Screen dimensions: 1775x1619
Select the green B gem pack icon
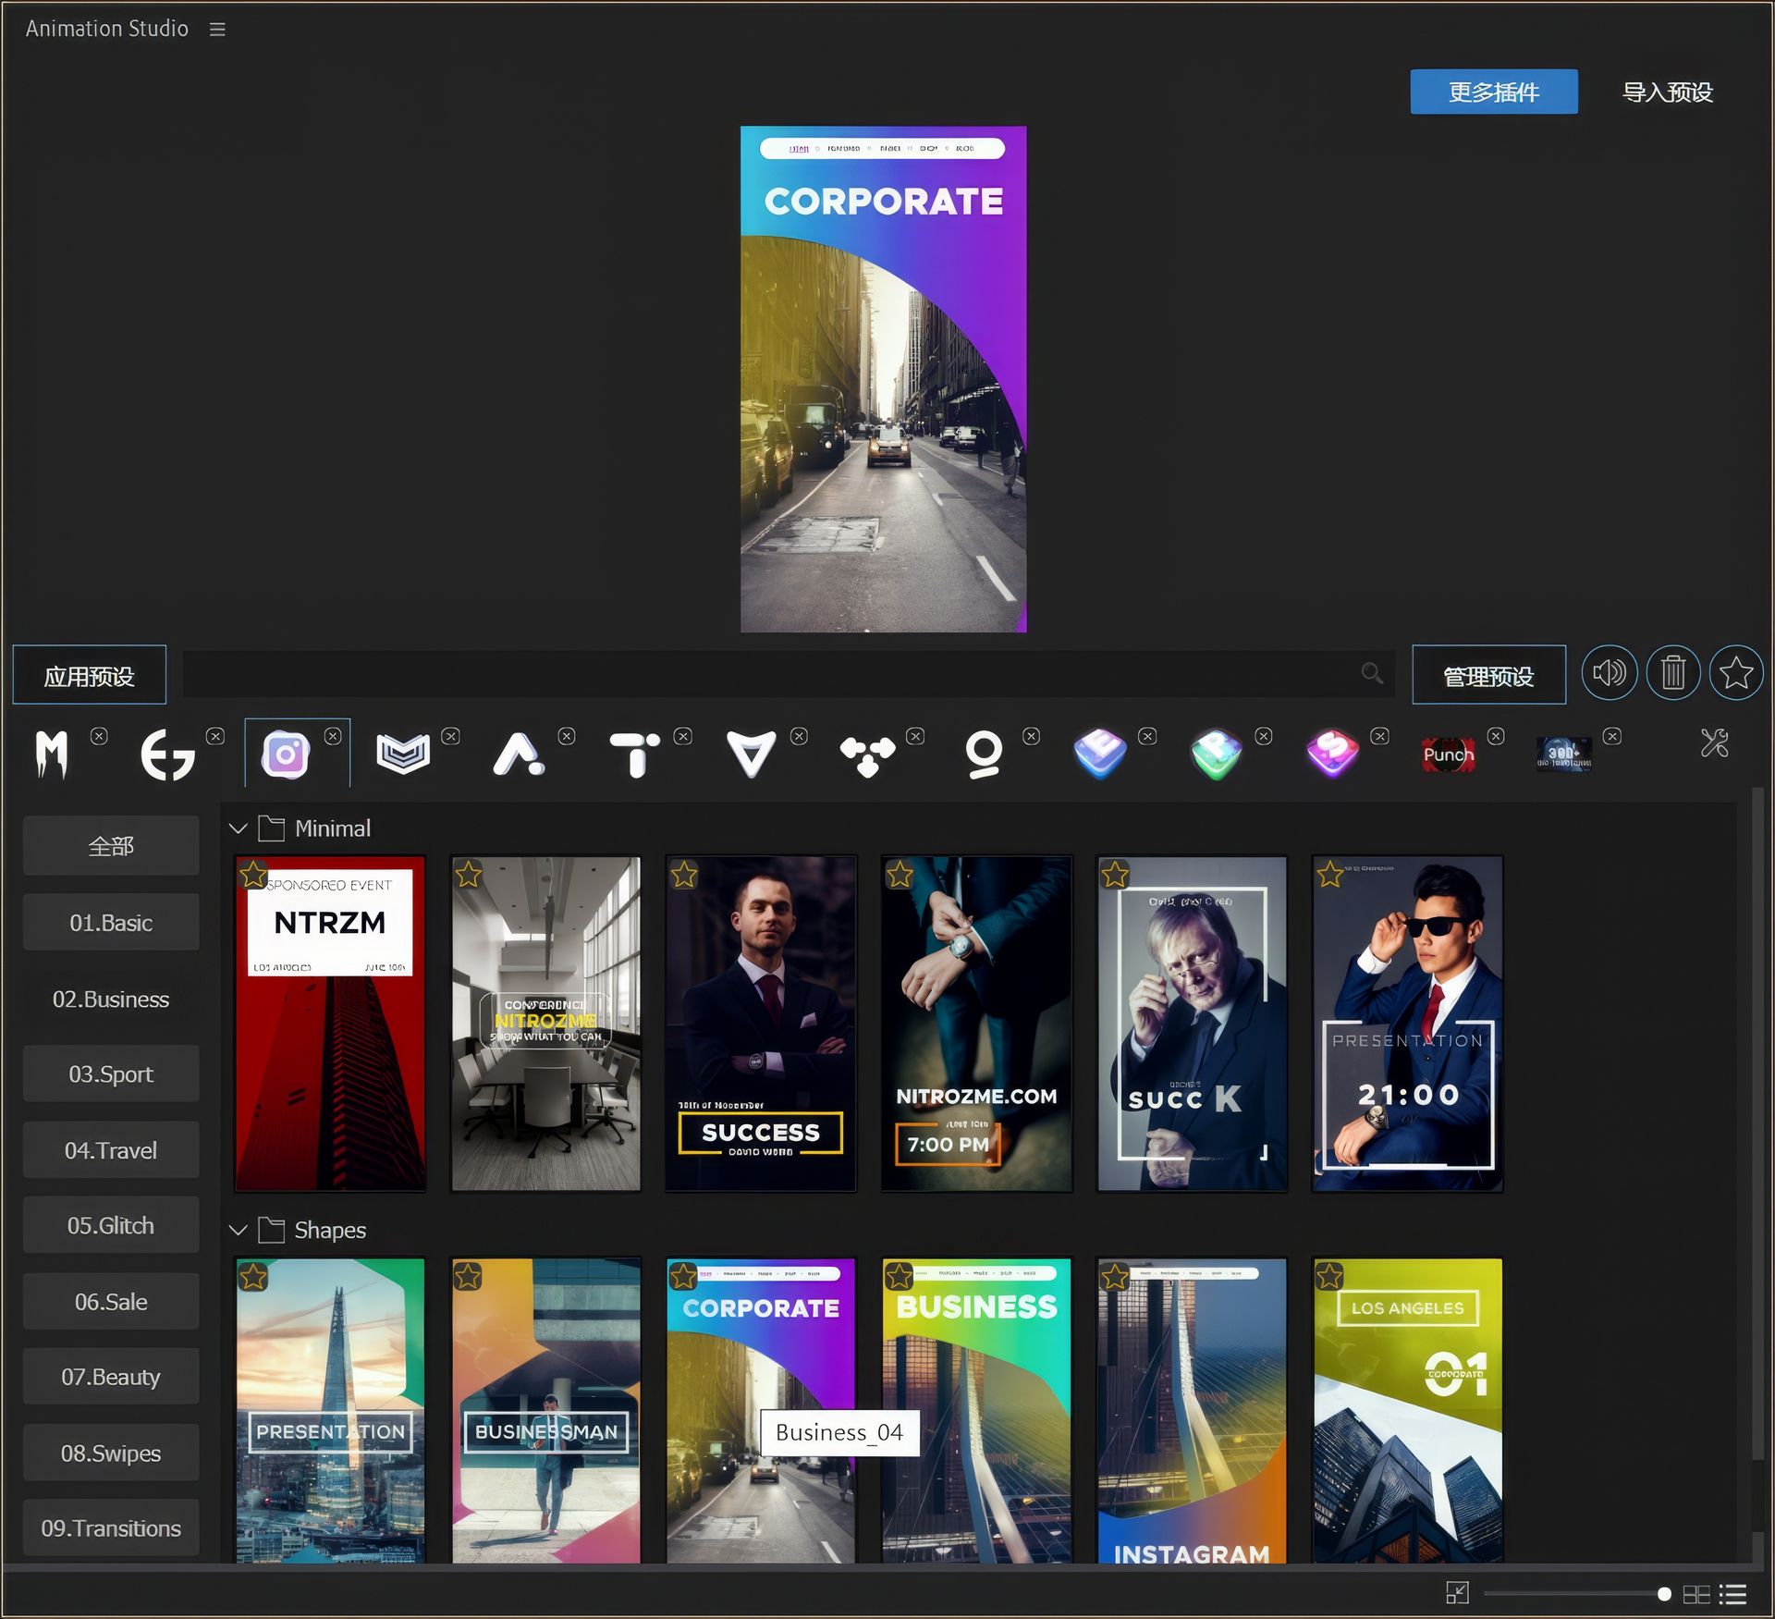pos(1217,754)
